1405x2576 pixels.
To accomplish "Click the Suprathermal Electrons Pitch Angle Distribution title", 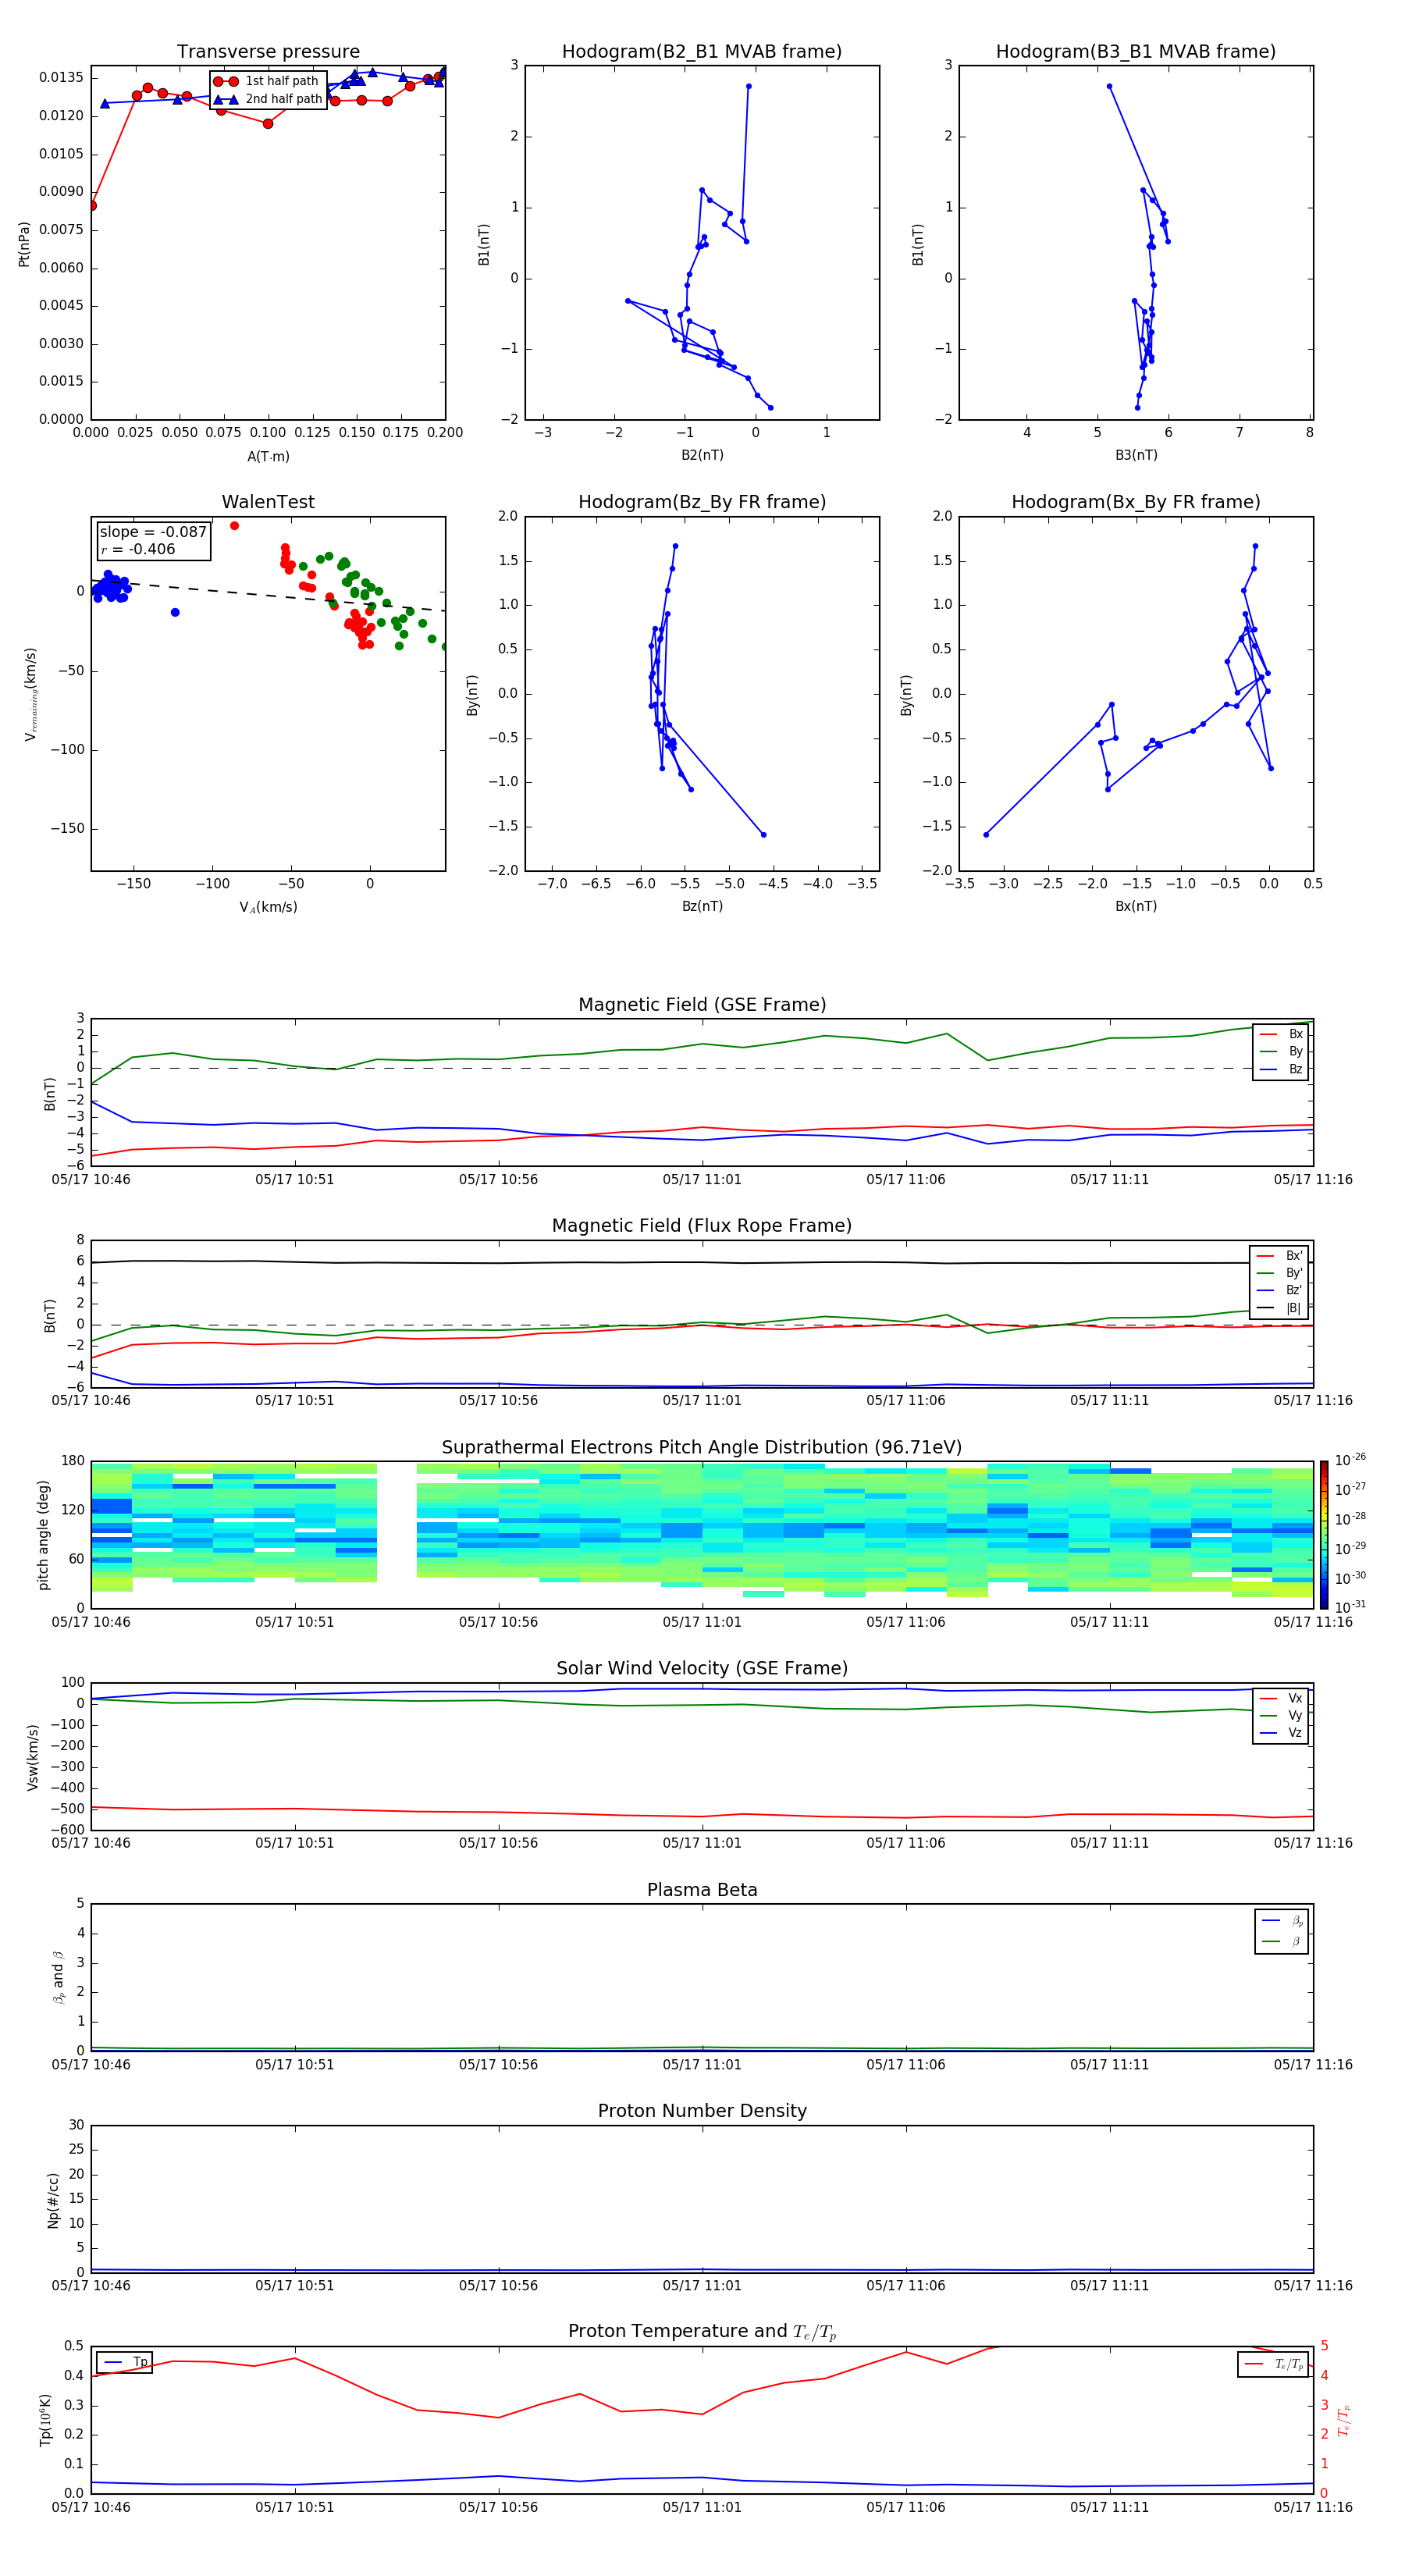I will (x=702, y=1448).
